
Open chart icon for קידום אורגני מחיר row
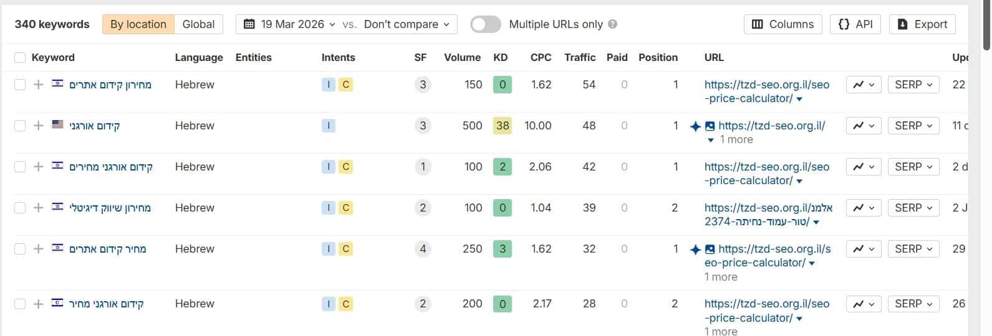coord(863,304)
